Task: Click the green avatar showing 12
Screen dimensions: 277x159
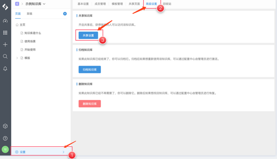Action: click(x=5, y=149)
